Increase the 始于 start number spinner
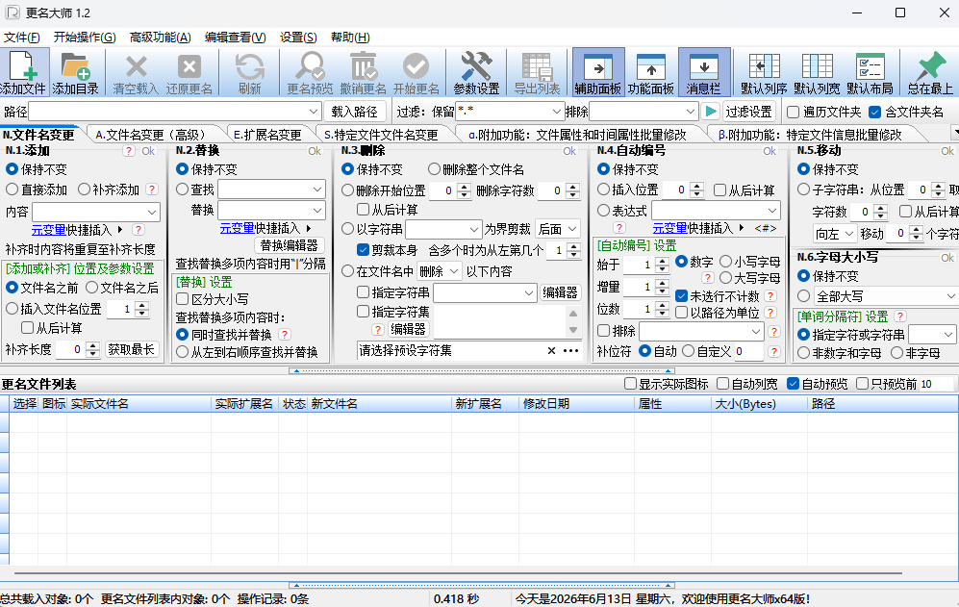The height and width of the screenshot is (607, 959). click(x=662, y=262)
